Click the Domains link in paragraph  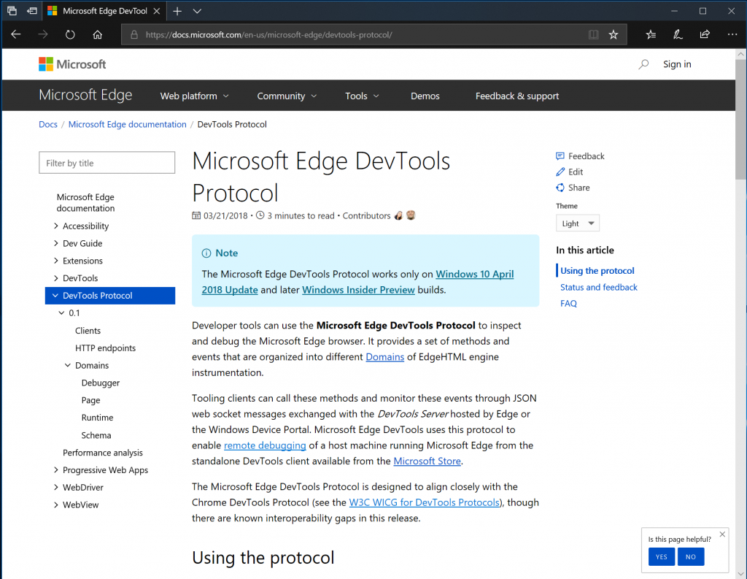coord(384,357)
